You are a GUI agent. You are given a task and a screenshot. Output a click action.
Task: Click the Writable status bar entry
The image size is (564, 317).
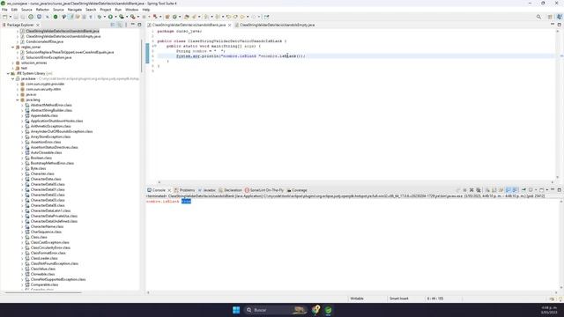[357, 299]
